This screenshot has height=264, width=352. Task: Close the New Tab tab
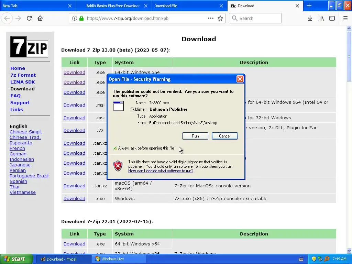point(70,6)
